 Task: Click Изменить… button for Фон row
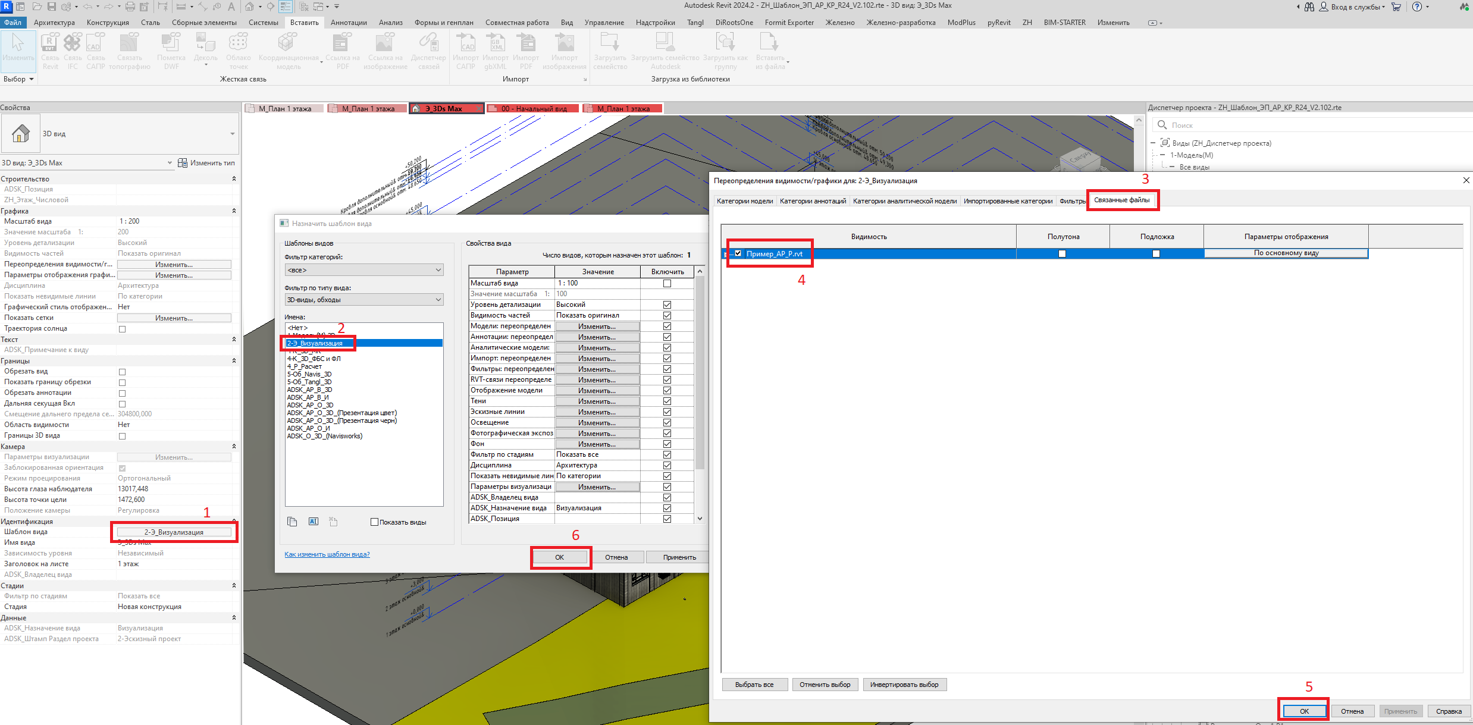[597, 444]
